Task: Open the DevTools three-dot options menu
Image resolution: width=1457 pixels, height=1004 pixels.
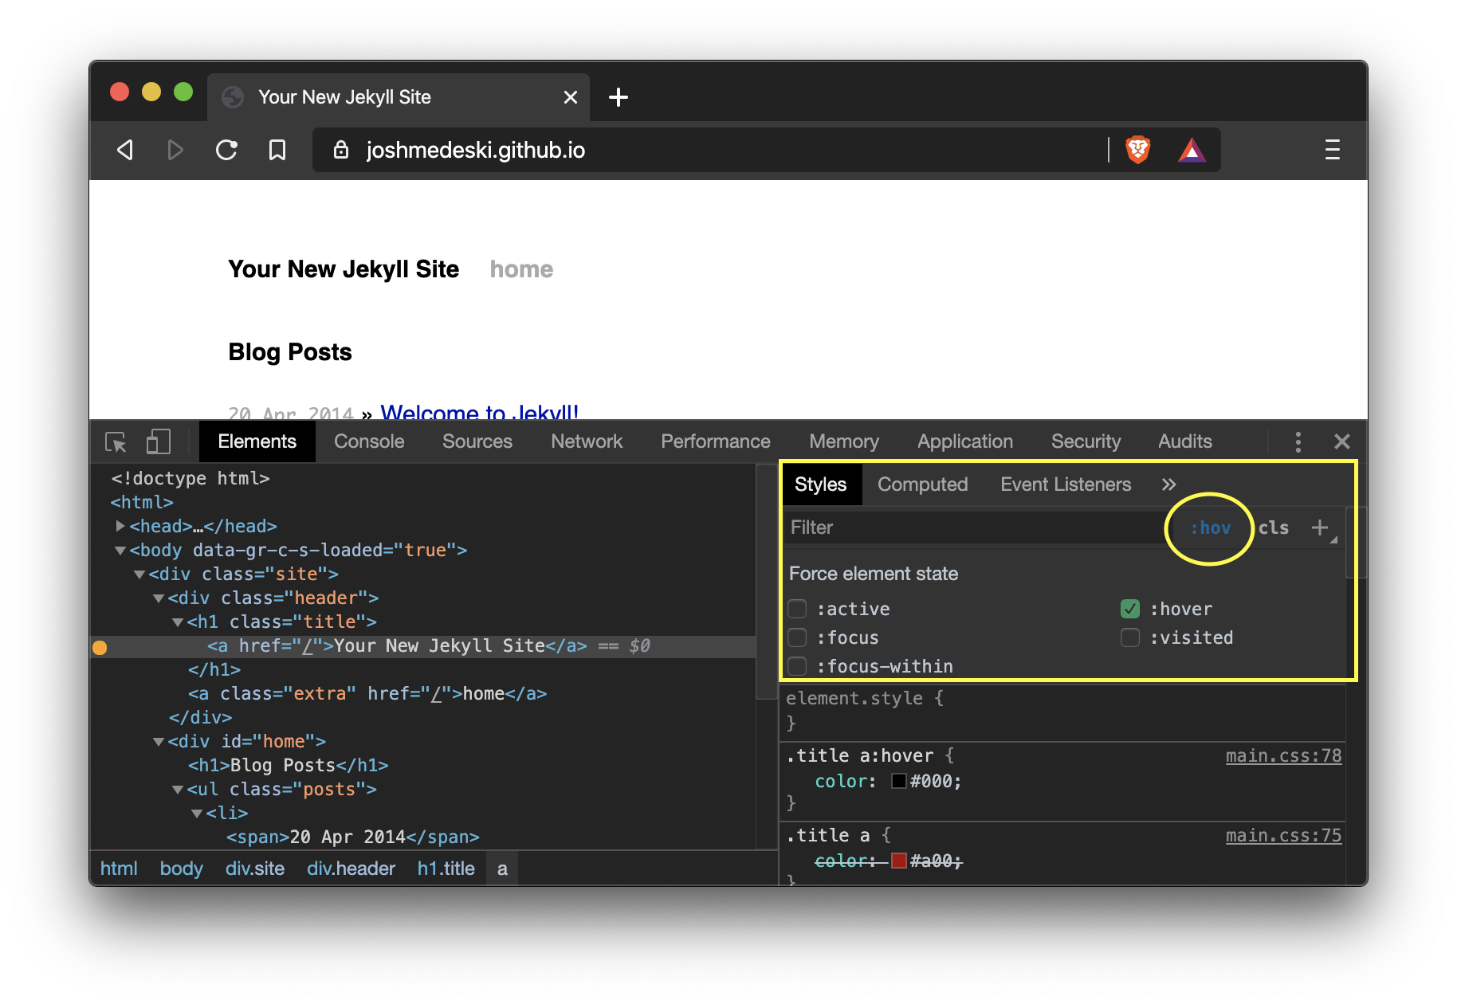Action: (x=1298, y=442)
